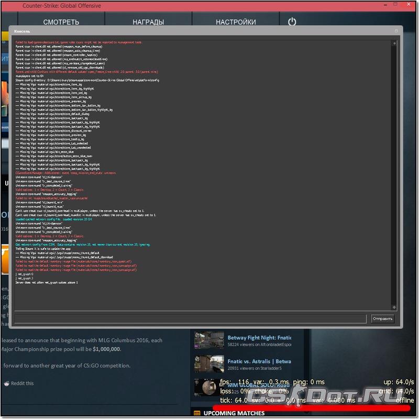Click the 'store_discount_corner' missing material line

53,130
